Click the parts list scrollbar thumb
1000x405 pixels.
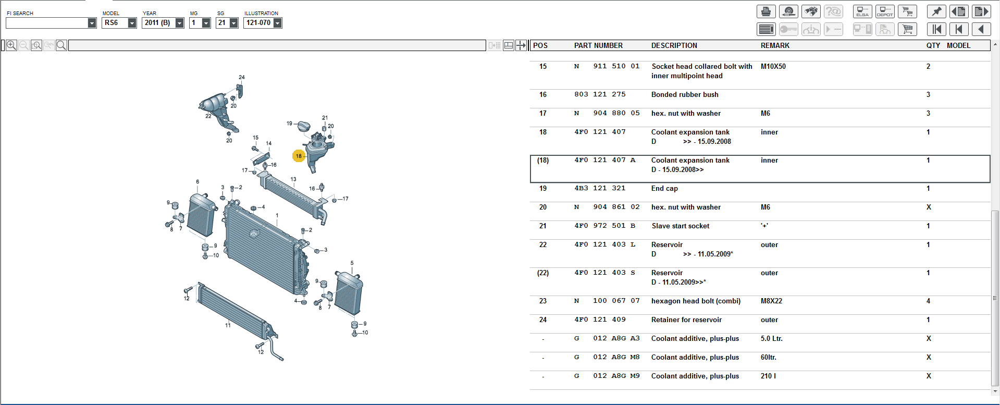coord(995,298)
